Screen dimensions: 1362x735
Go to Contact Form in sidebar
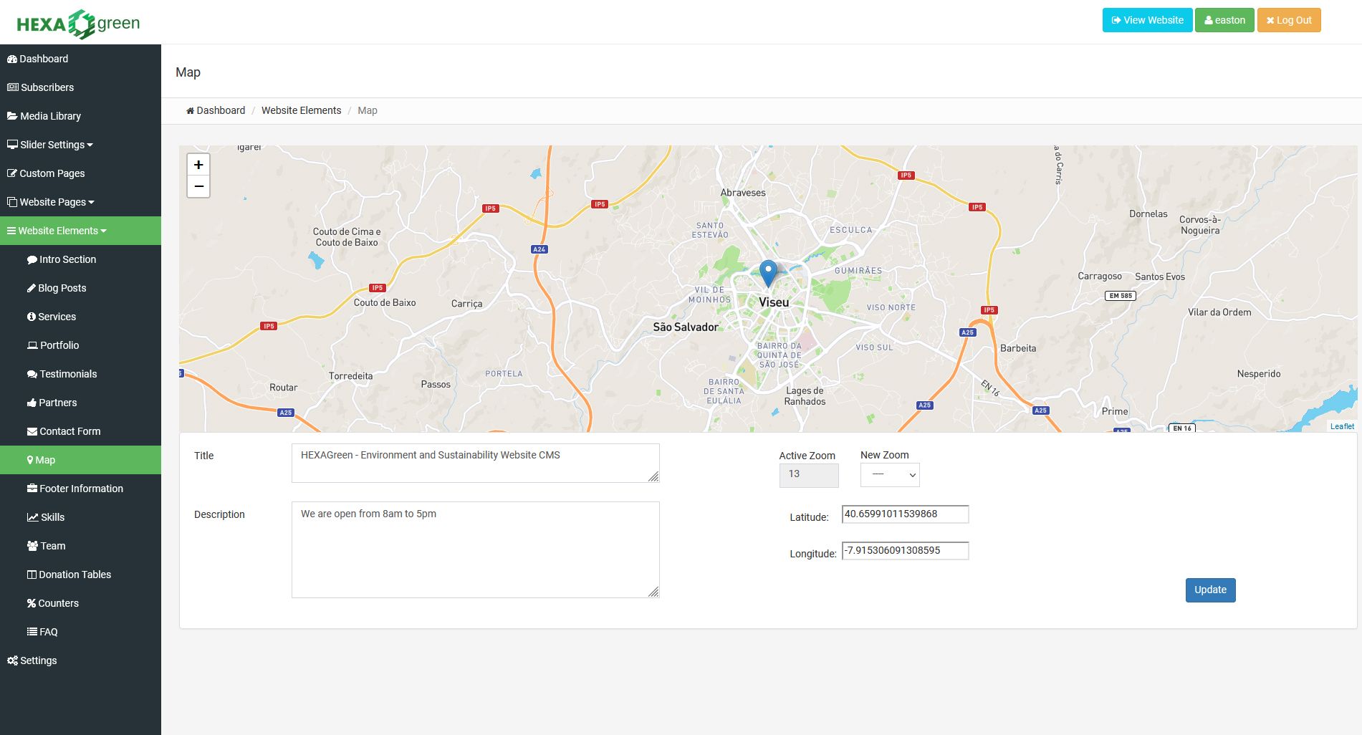pyautogui.click(x=69, y=431)
